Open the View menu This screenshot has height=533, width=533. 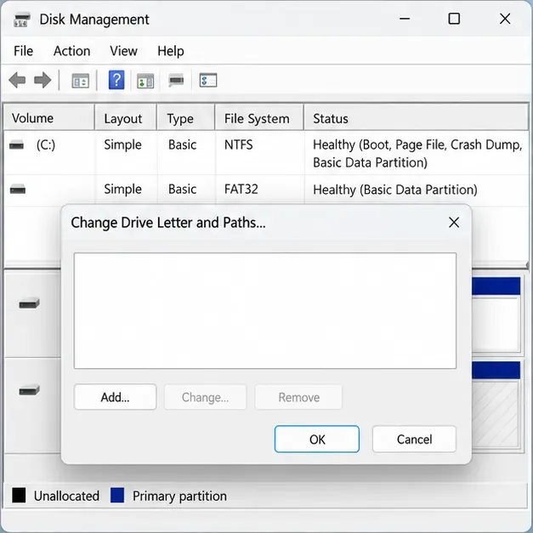point(124,51)
